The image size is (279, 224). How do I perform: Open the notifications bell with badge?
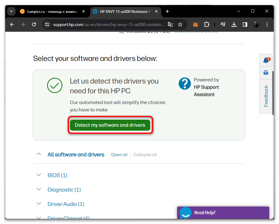[266, 60]
